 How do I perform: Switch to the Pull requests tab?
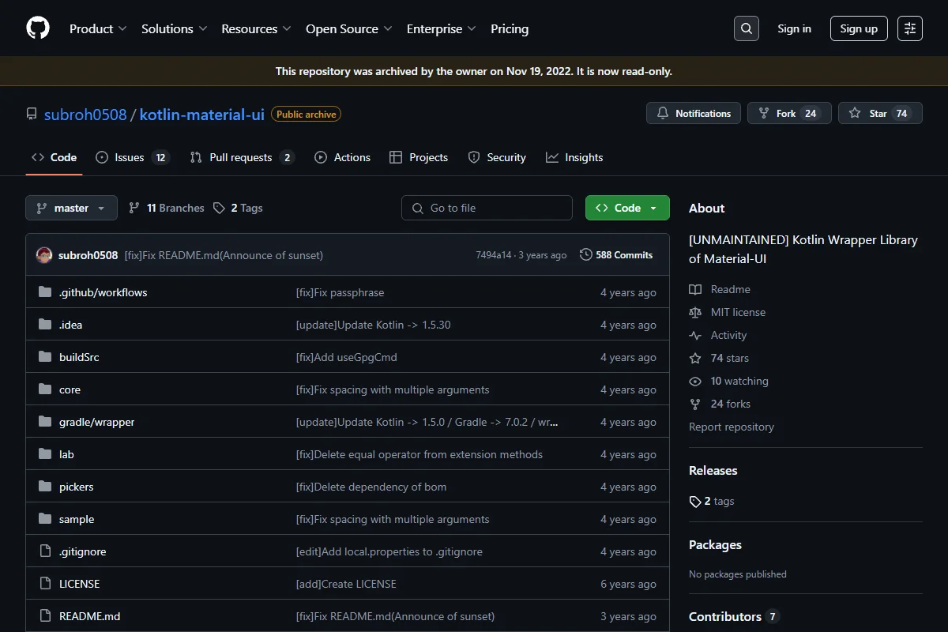point(242,157)
